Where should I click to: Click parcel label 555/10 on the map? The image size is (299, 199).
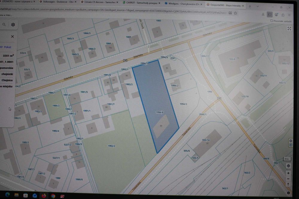coord(245,96)
